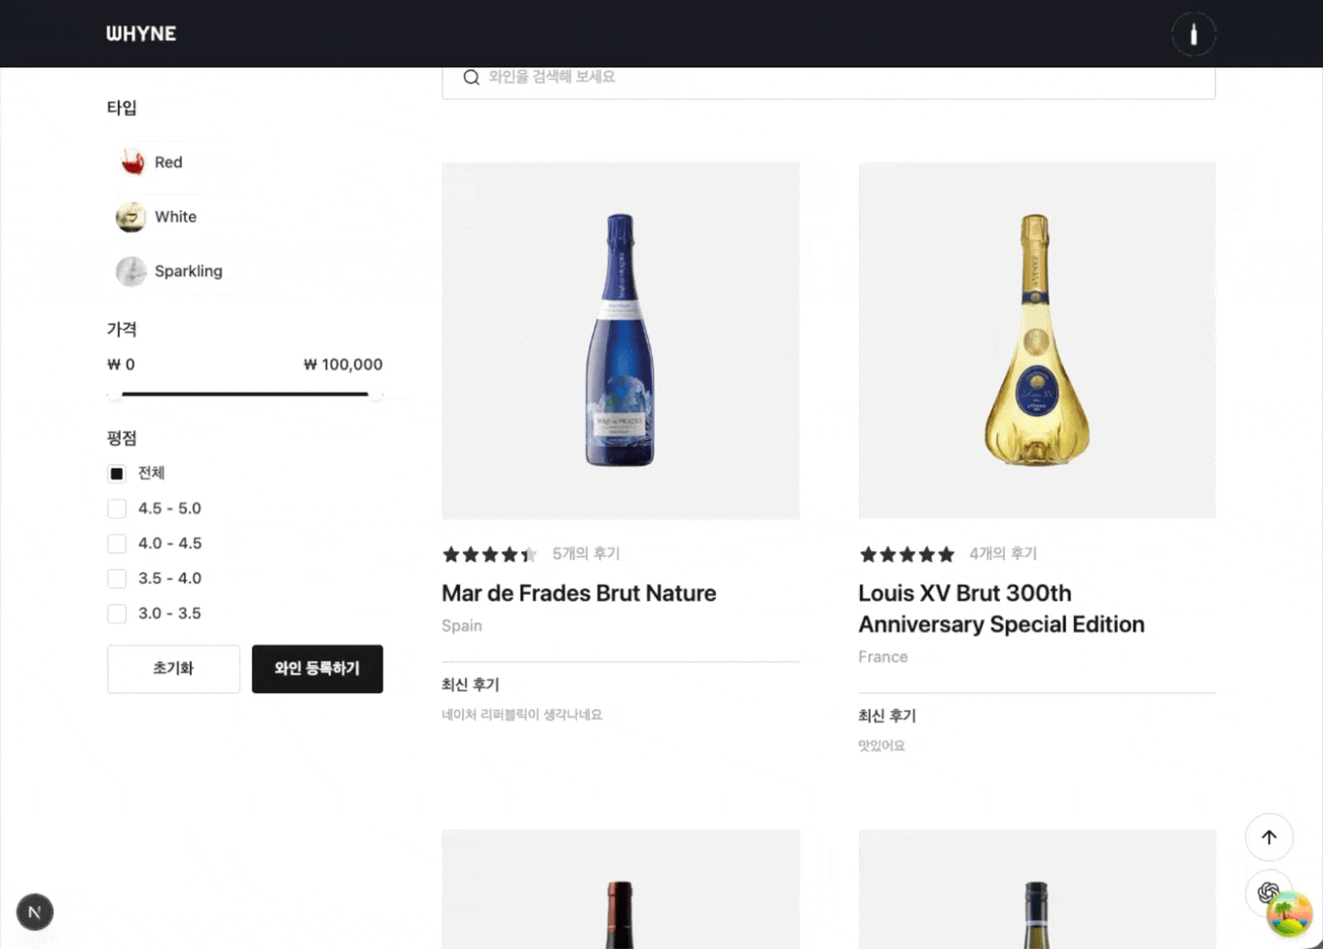Click the WHYNE logo

click(x=141, y=34)
